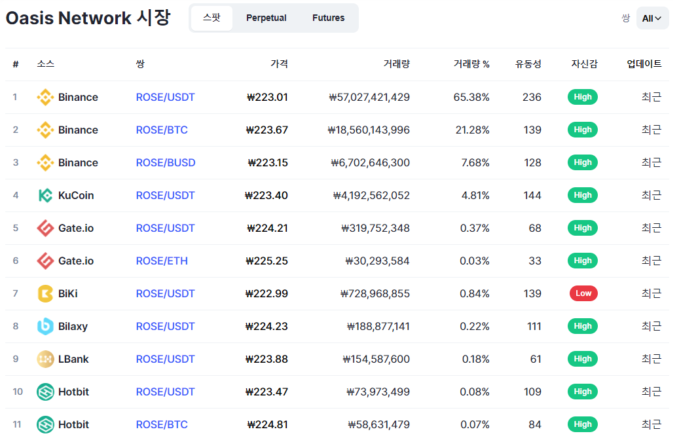Viewport: 679px width, 440px height.
Task: Click the volume ₩728,968,855
Action: (375, 293)
